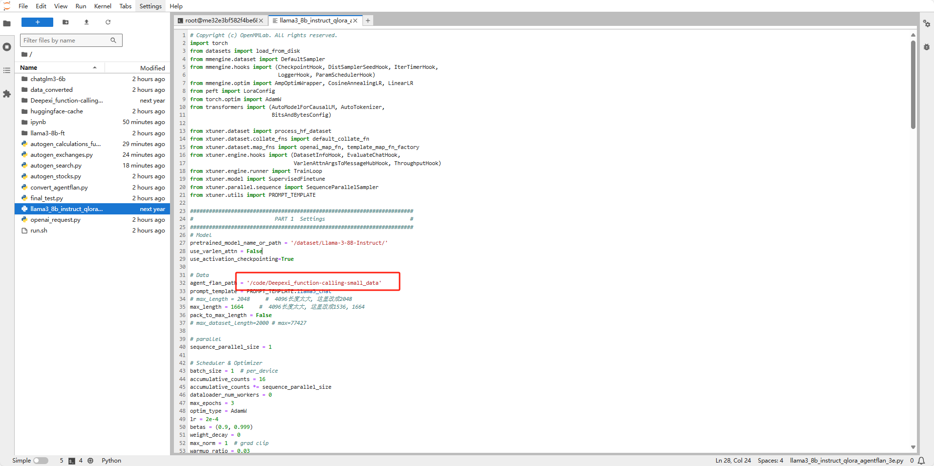
Task: Sort files by Name column arrow
Action: click(95, 67)
